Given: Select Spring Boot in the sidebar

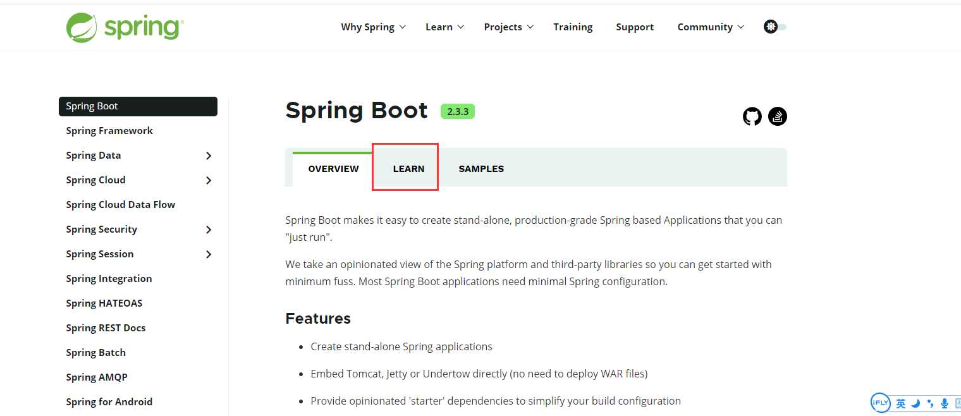Looking at the screenshot, I should (x=138, y=106).
